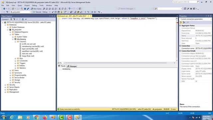Click the wrench Properties Window icon

pos(188,9)
